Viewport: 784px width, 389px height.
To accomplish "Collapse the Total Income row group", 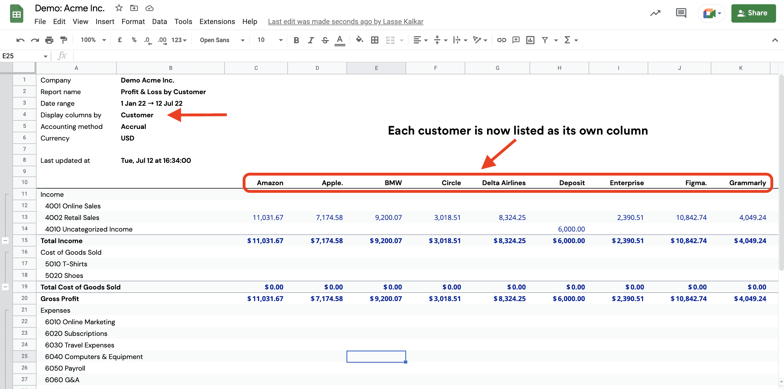I will [5, 241].
